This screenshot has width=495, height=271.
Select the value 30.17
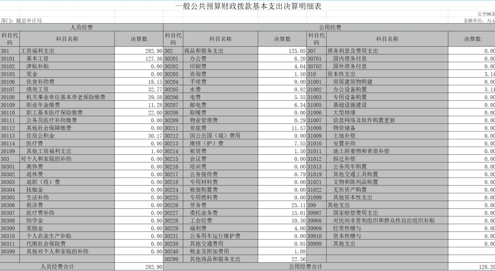tap(139, 136)
